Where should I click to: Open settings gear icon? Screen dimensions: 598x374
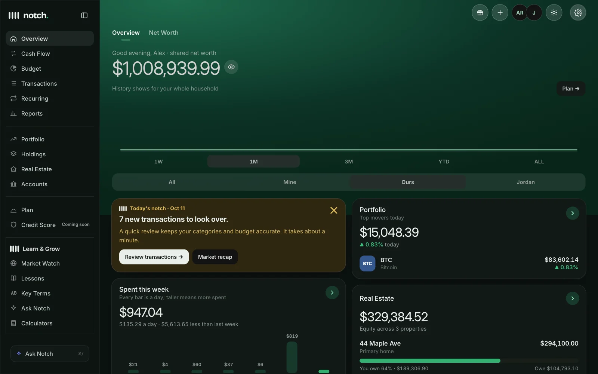tap(578, 13)
